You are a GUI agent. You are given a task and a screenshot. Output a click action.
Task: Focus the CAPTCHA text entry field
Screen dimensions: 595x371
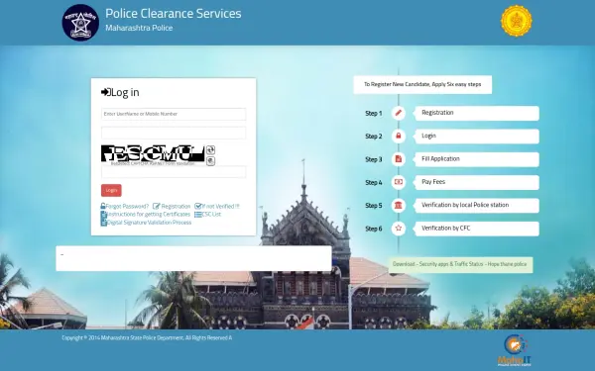(174, 172)
